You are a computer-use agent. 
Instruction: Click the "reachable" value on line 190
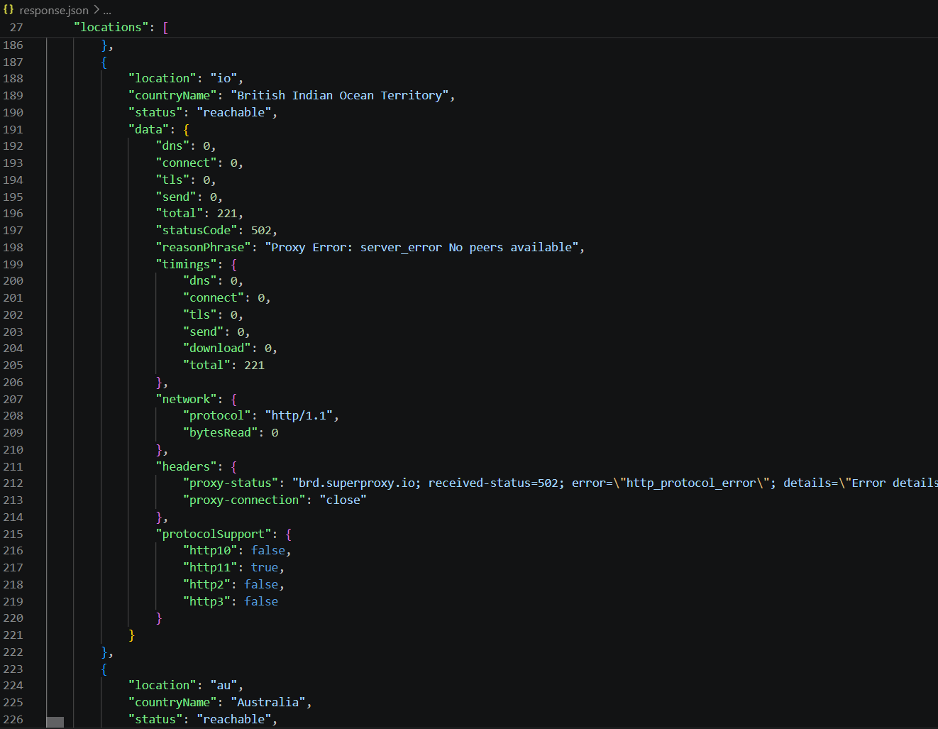click(x=234, y=113)
